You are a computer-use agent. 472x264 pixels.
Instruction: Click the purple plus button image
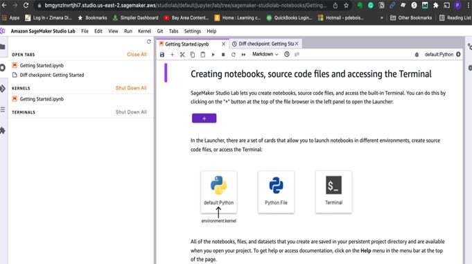pyautogui.click(x=204, y=118)
